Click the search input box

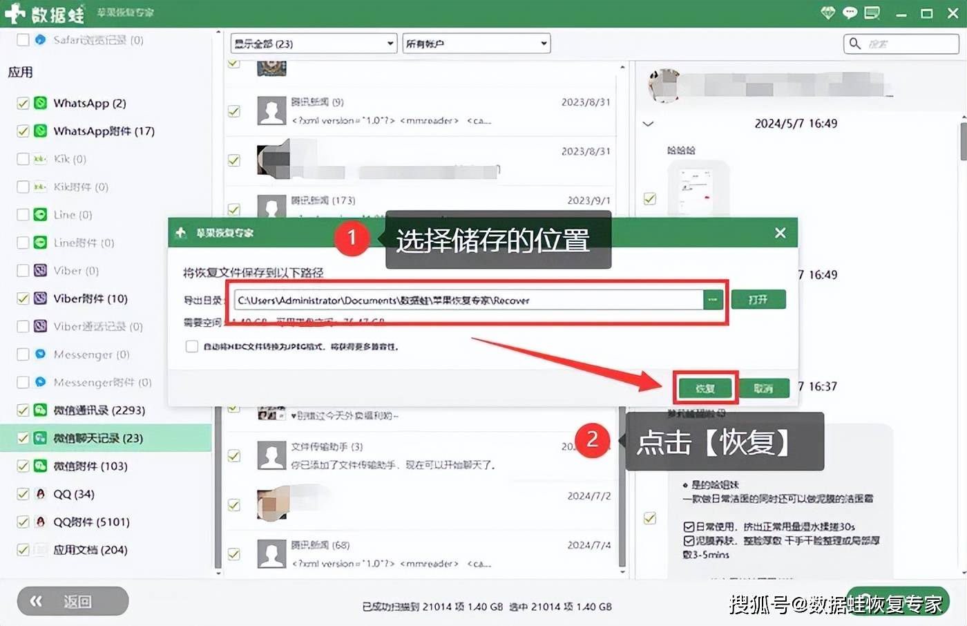901,44
